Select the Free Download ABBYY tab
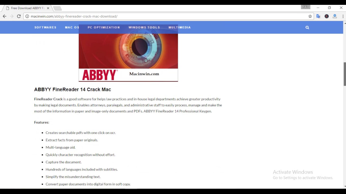 (x=27, y=8)
